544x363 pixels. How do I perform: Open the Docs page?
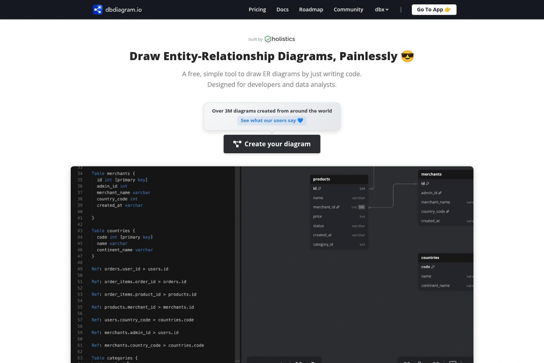coord(282,10)
